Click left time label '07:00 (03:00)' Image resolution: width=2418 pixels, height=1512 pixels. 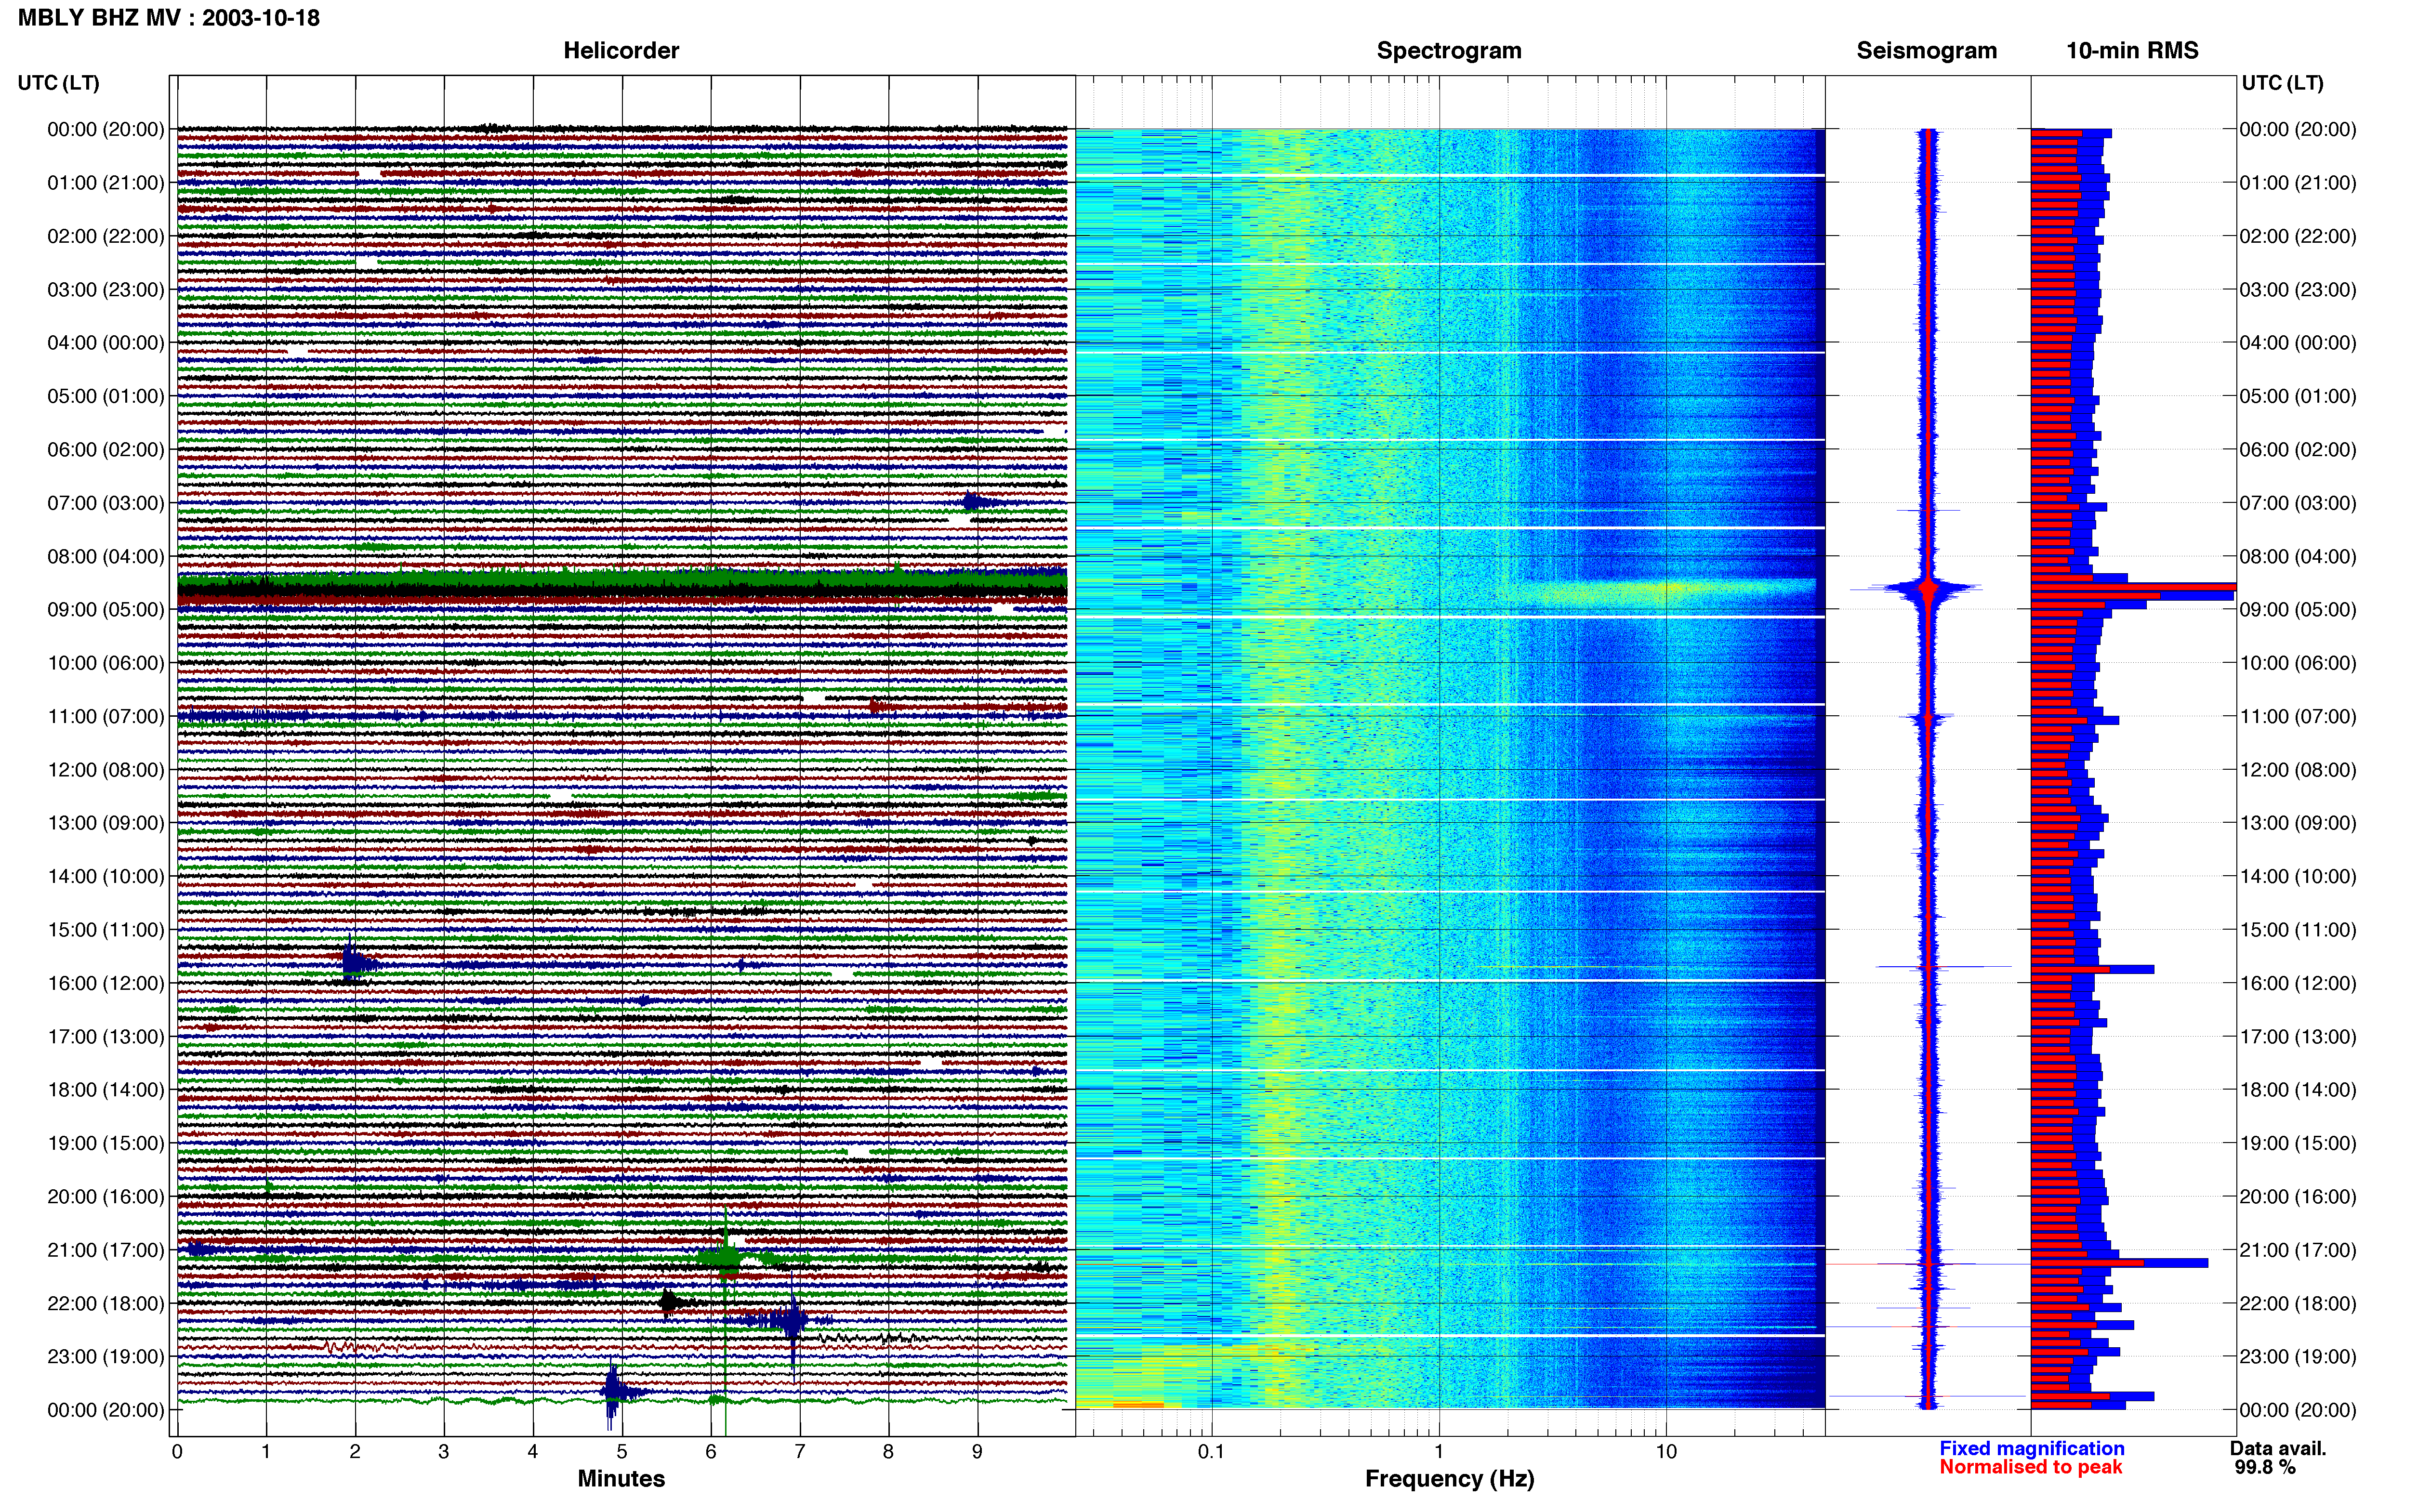(106, 503)
